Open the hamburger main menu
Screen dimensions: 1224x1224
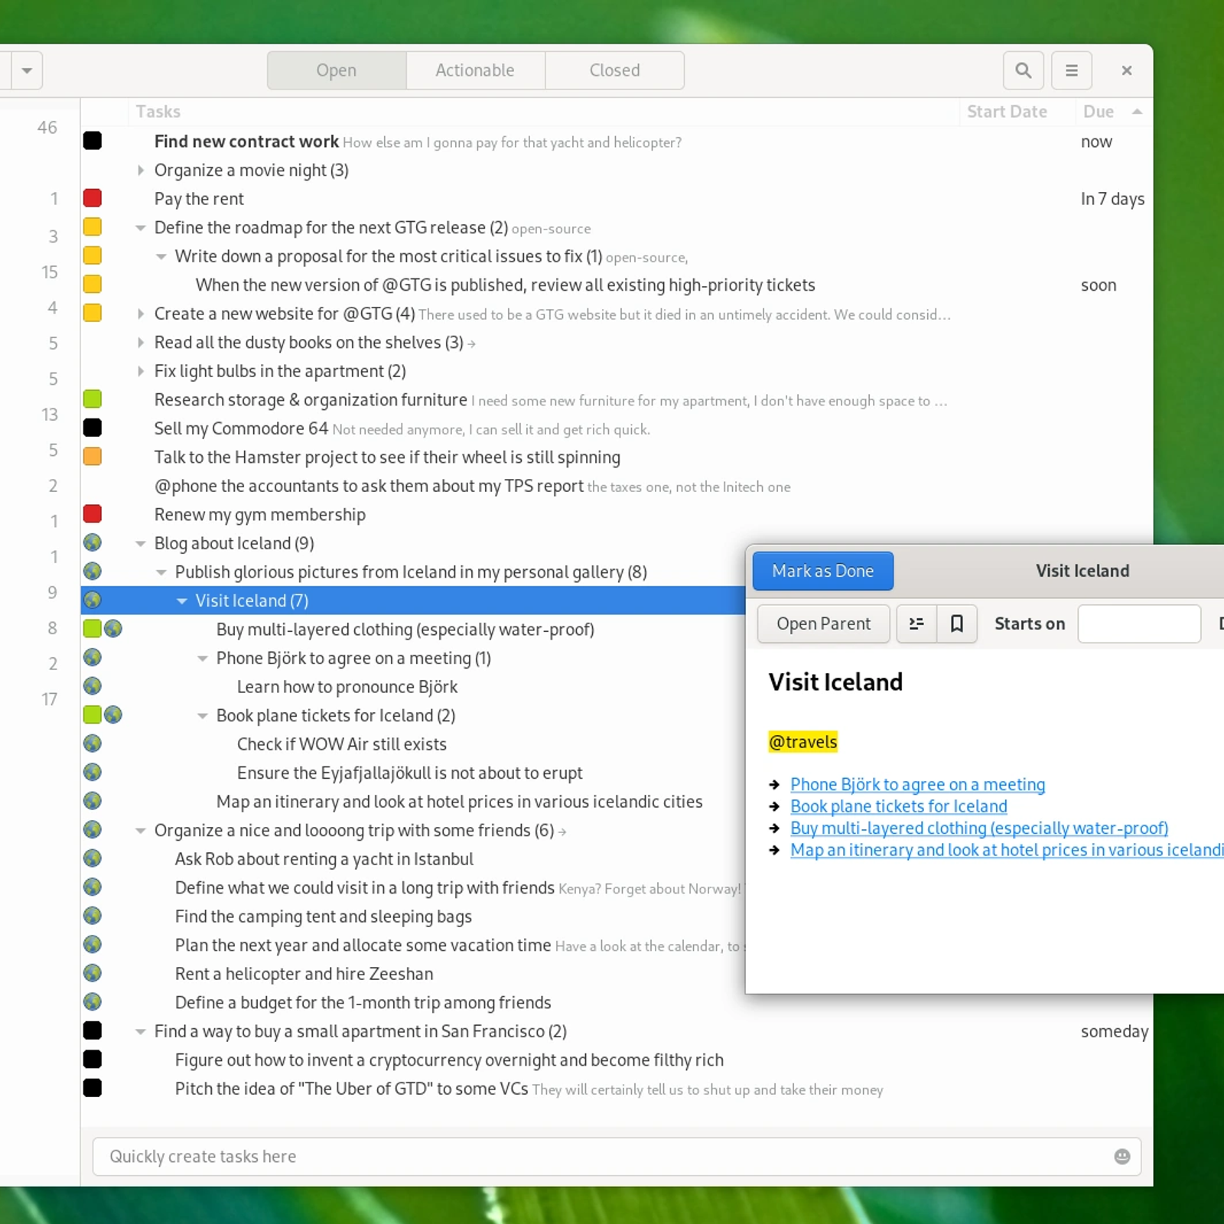tap(1072, 70)
